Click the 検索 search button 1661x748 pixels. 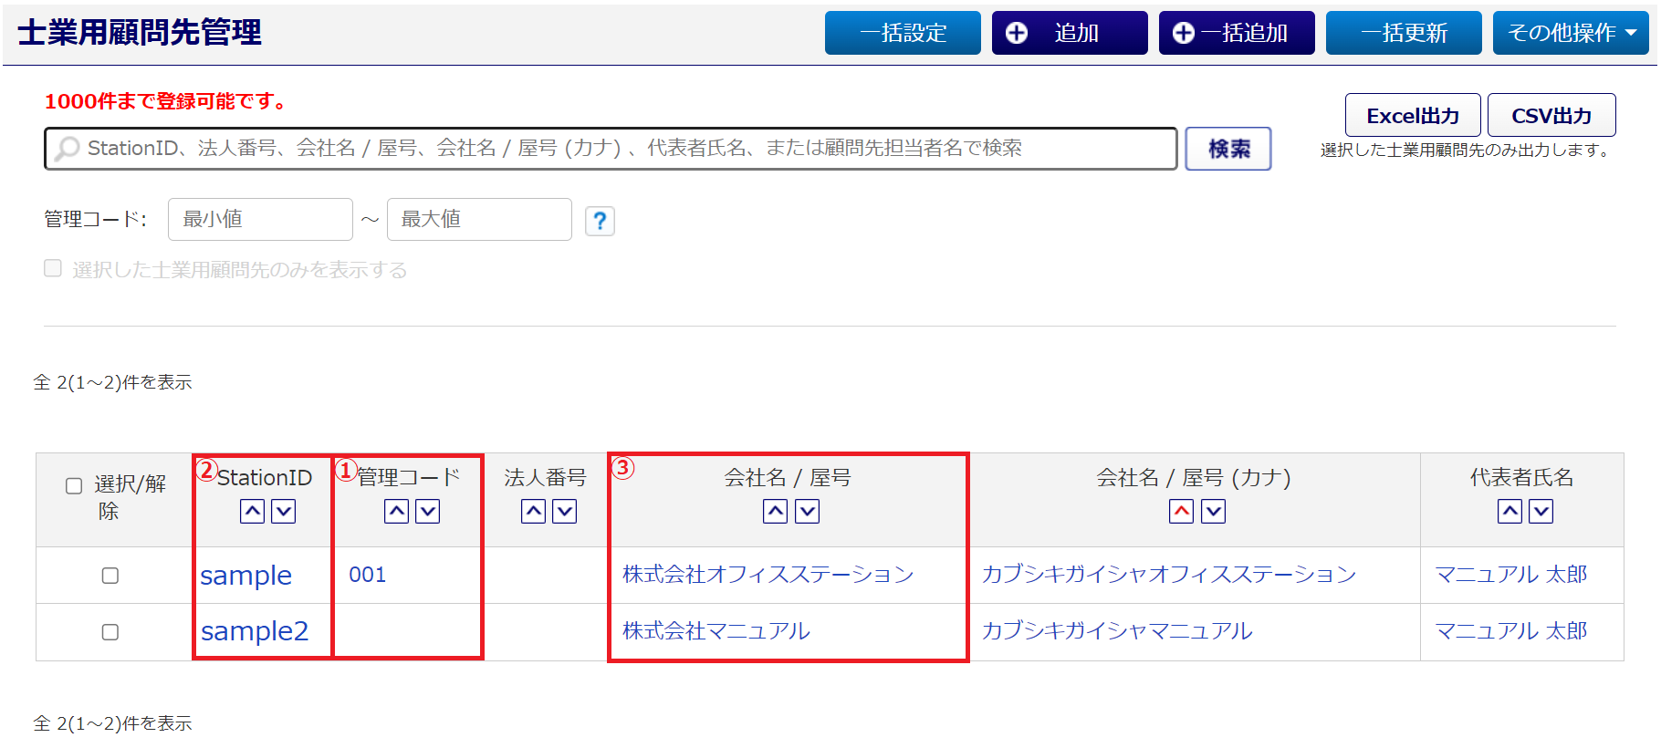(1228, 149)
